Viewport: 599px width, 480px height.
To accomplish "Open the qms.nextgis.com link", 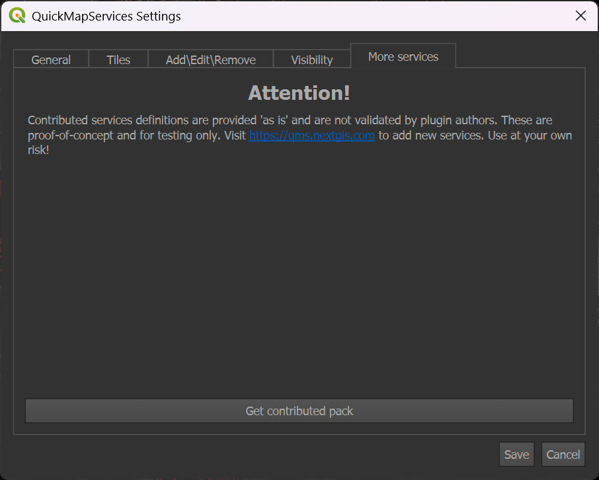I will click(311, 136).
